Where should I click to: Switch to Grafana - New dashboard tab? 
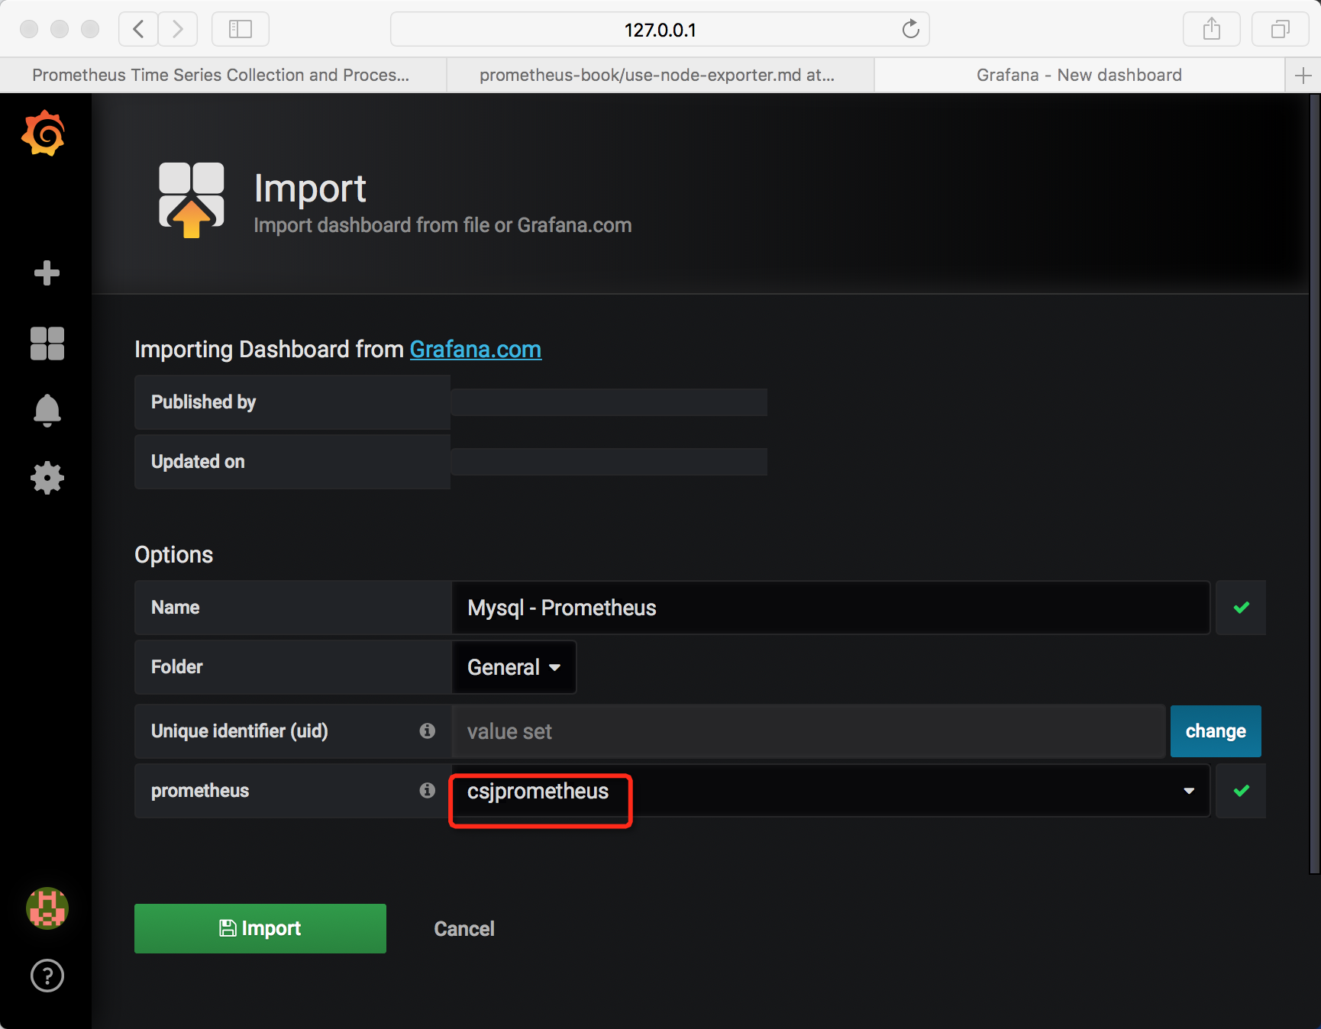[x=1079, y=75]
